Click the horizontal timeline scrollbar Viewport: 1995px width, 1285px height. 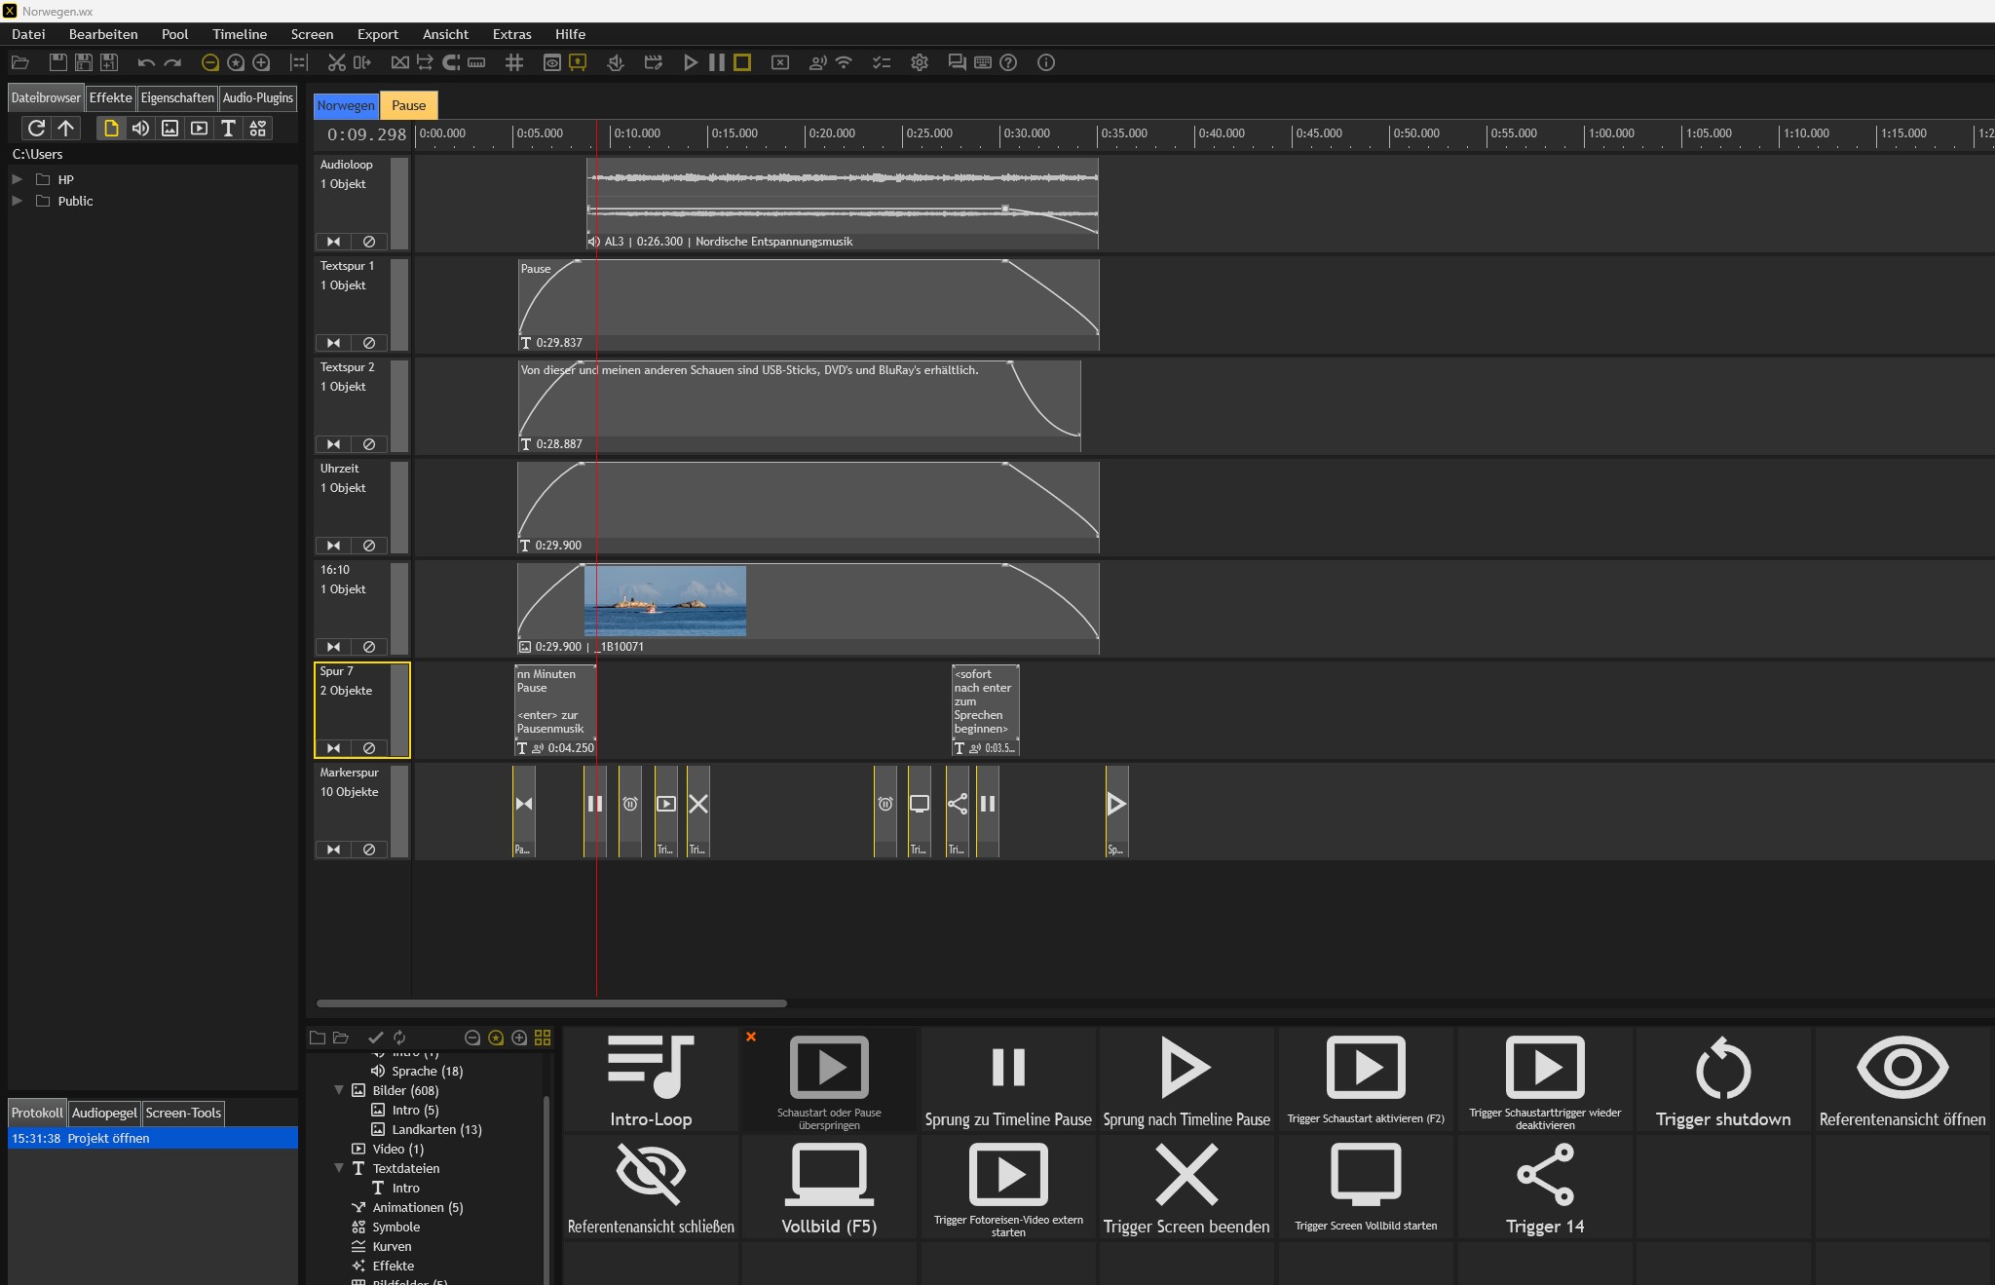[551, 1002]
